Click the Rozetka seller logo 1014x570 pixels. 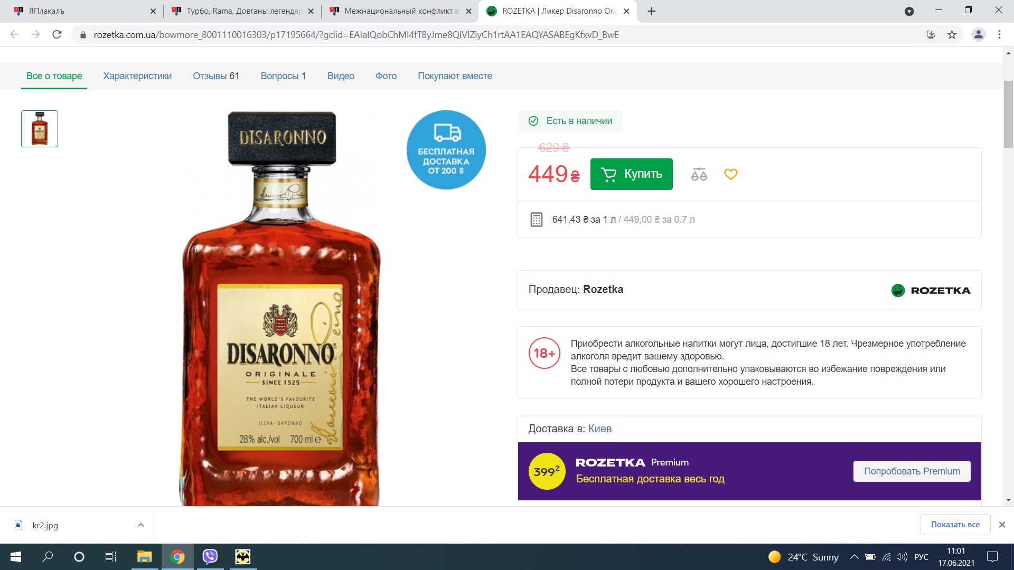coord(931,290)
